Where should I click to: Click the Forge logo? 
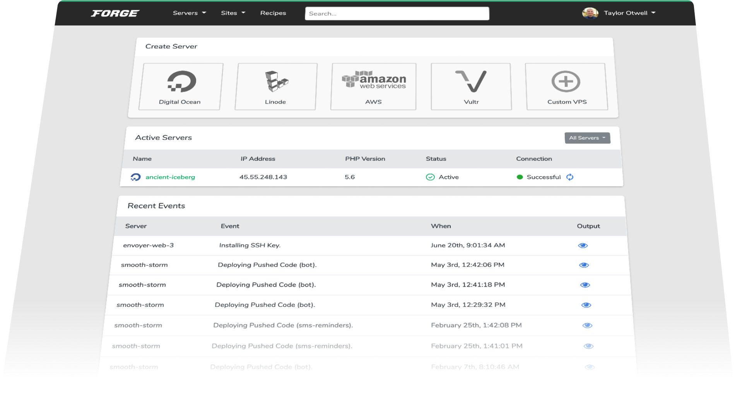[x=115, y=14]
